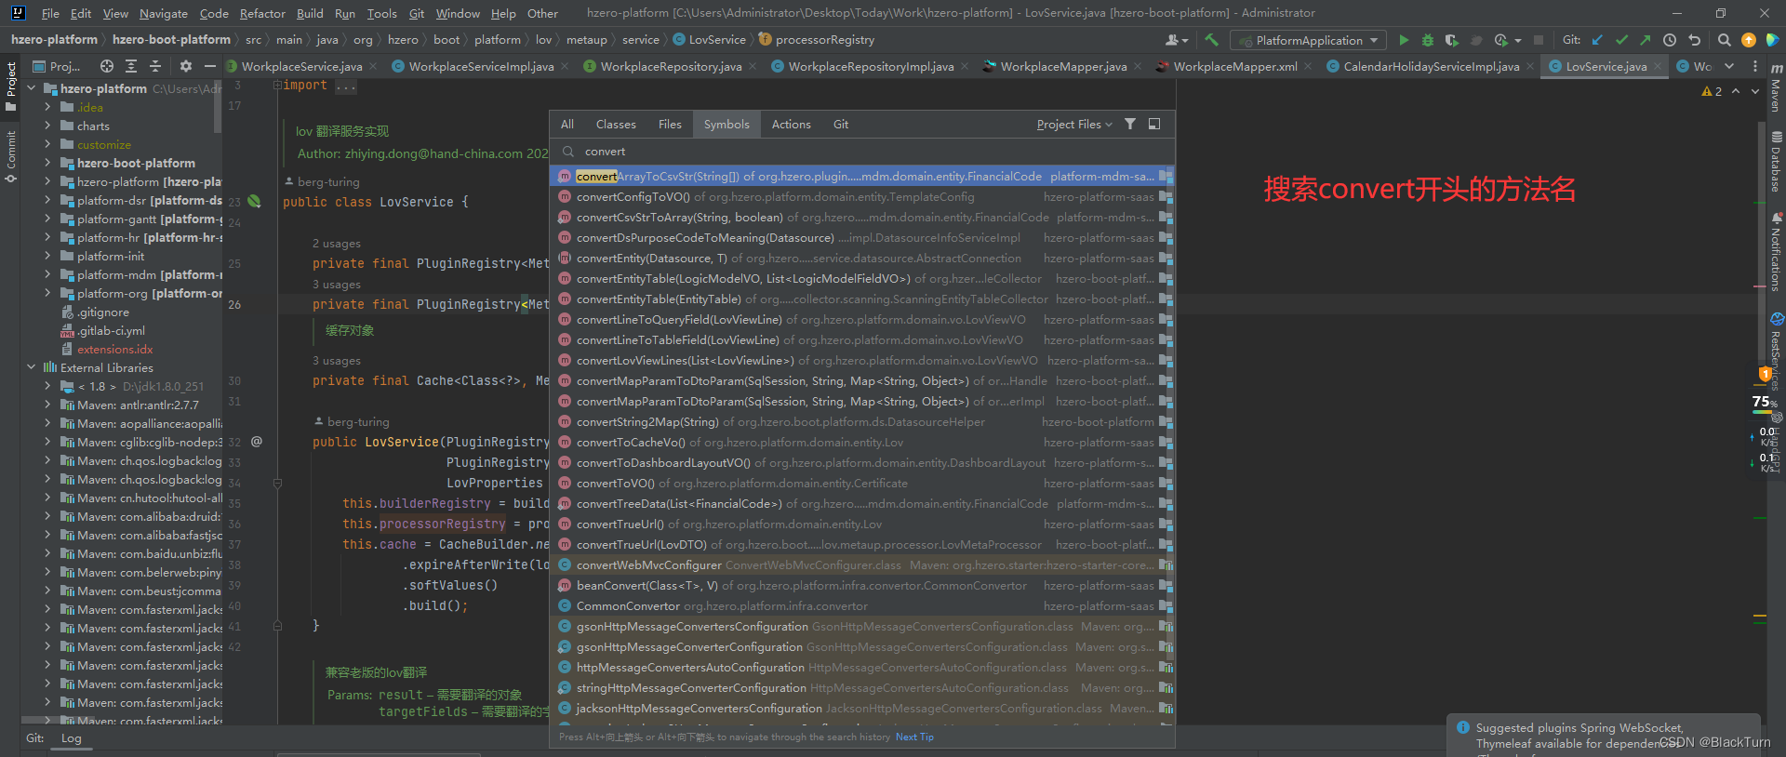Collapse the hzero-platform root folder

31,88
